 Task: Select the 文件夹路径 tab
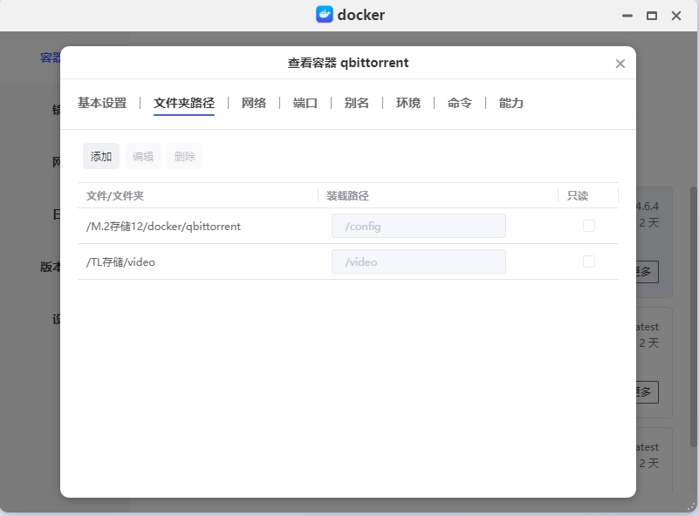tap(184, 103)
